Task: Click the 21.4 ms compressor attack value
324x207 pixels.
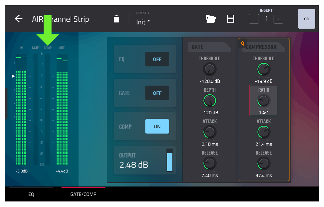Action: pyautogui.click(x=264, y=144)
